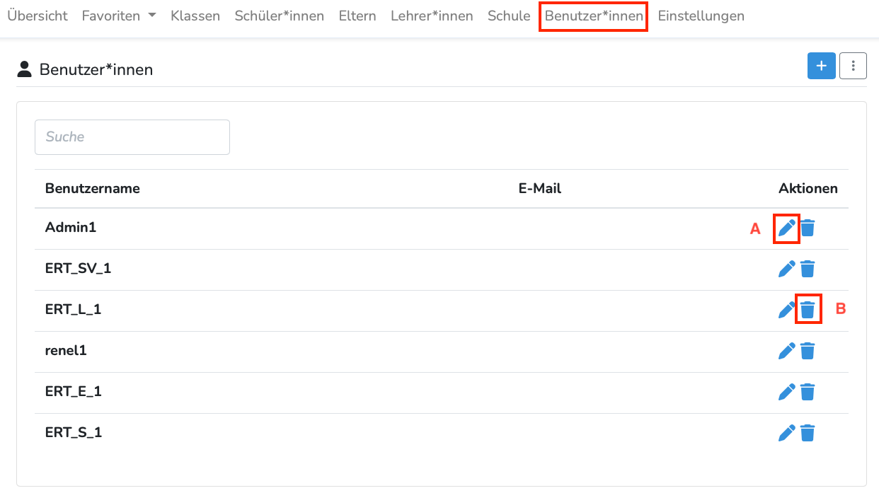This screenshot has width=879, height=493.
Task: Open edit pencil for ERT_E_1
Action: click(x=786, y=392)
